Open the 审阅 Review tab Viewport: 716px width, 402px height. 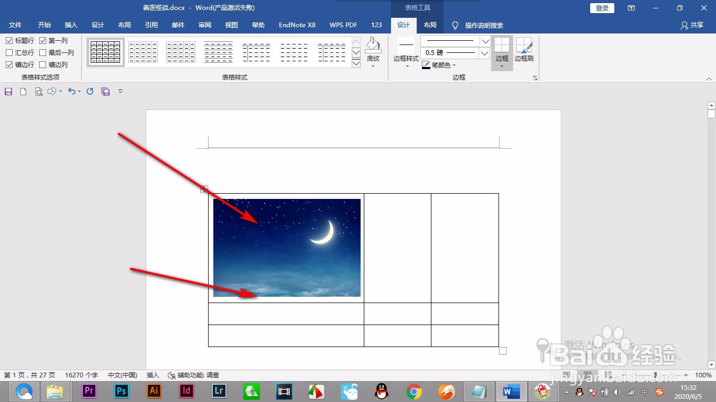point(205,25)
